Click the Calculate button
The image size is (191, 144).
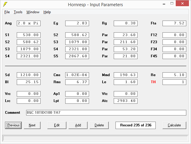pos(174,125)
